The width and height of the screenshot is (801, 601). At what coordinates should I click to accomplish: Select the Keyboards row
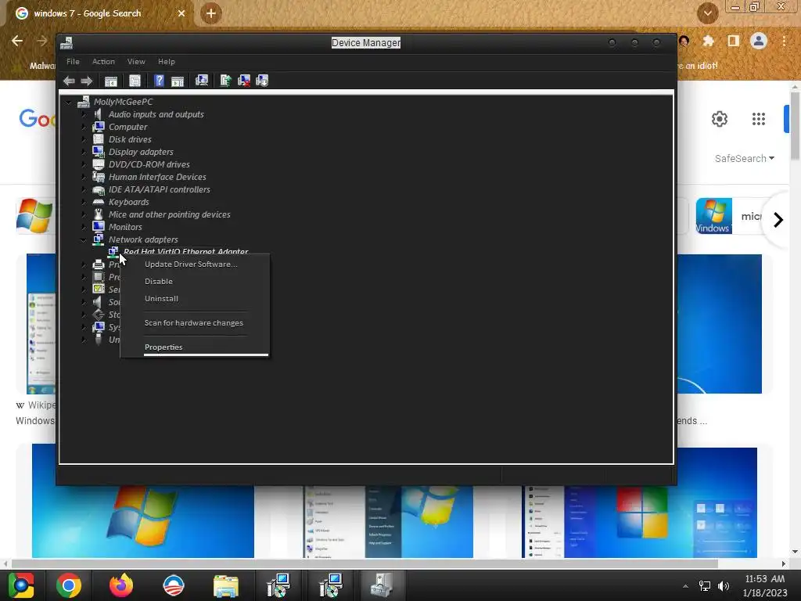(129, 202)
